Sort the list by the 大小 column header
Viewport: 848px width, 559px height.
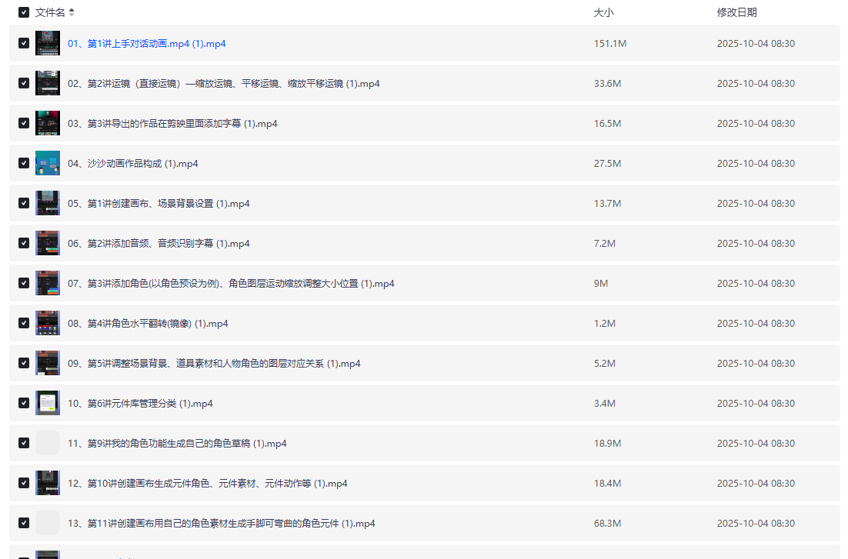point(603,12)
